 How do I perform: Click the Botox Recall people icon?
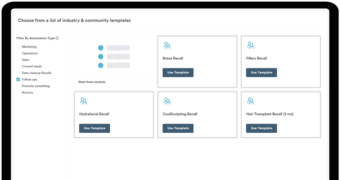click(167, 45)
